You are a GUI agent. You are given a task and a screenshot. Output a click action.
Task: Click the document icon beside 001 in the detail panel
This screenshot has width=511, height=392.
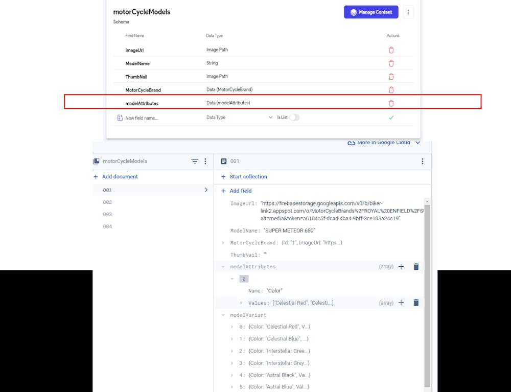224,161
